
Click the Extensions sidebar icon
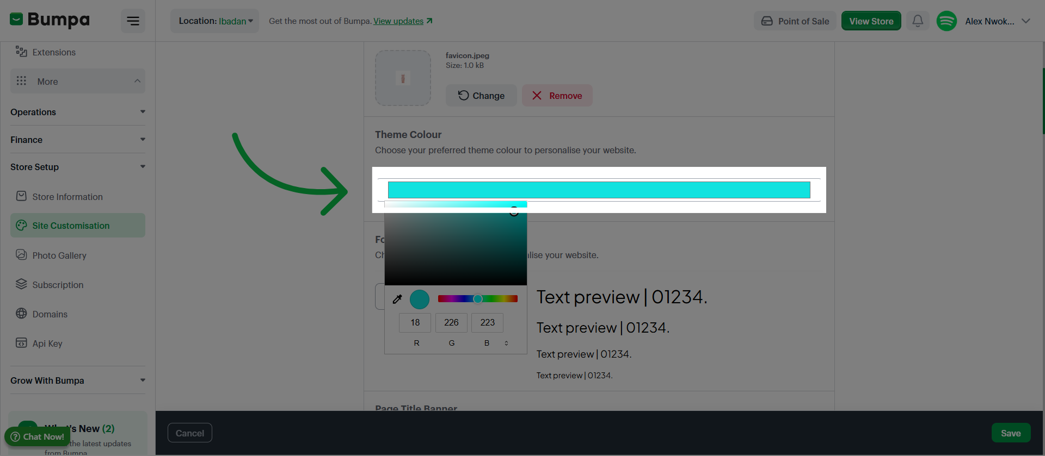tap(21, 52)
